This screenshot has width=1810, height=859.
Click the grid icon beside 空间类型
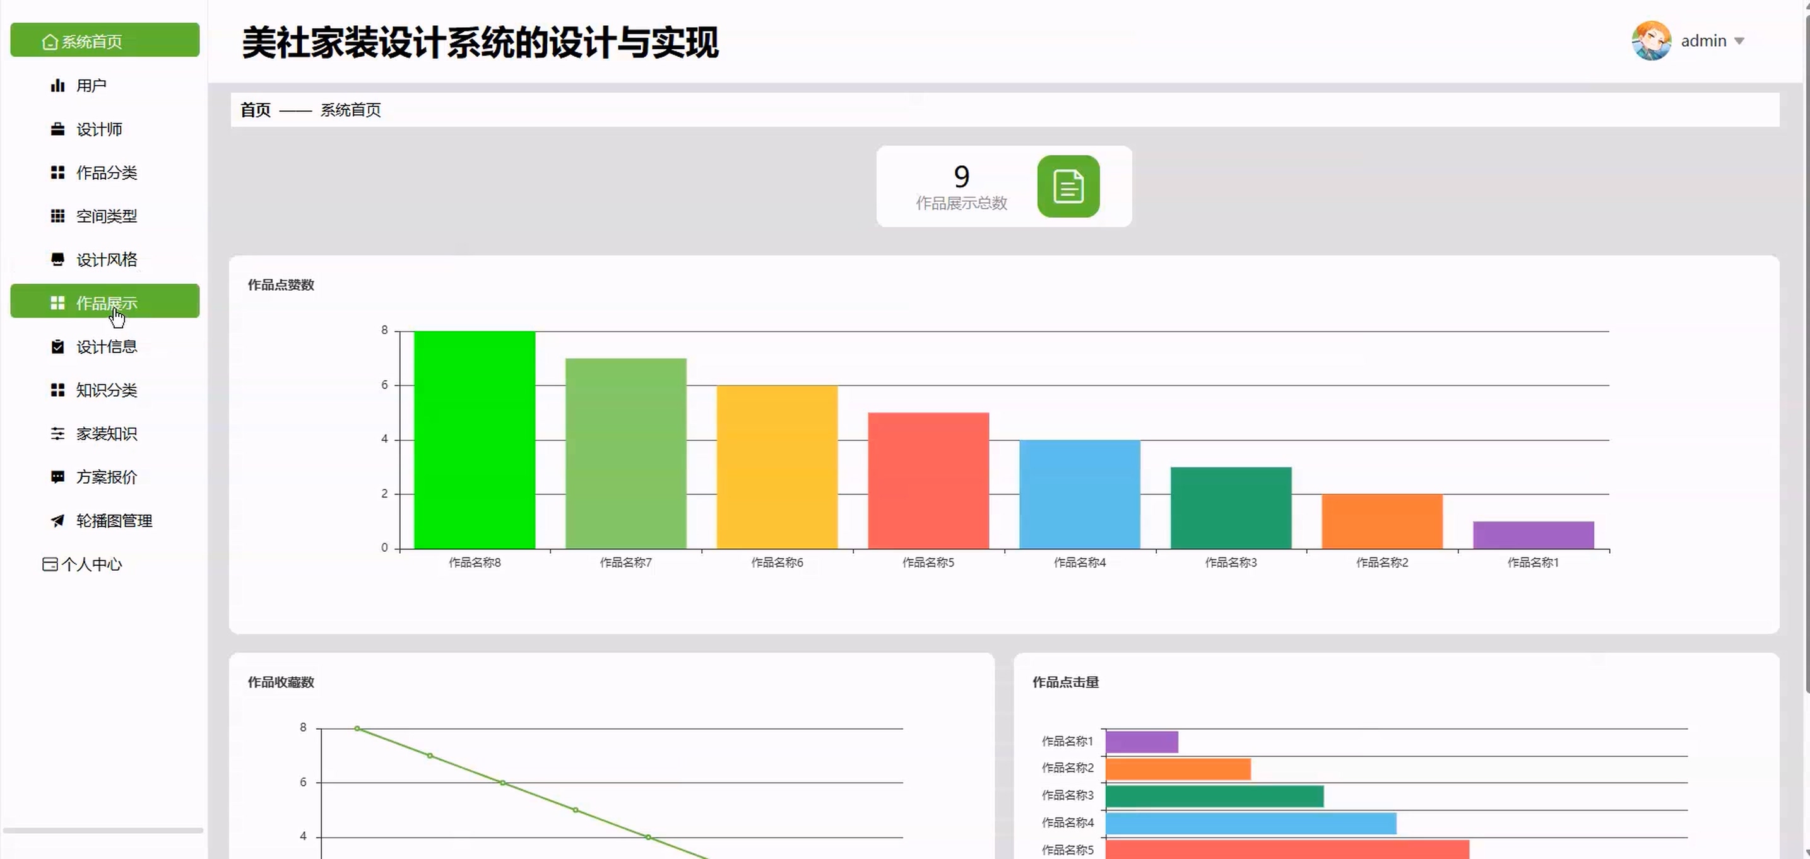(57, 216)
